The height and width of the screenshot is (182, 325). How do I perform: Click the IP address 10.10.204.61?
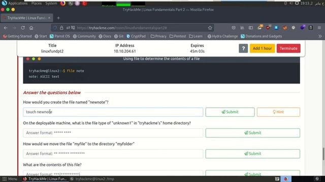coord(124,51)
